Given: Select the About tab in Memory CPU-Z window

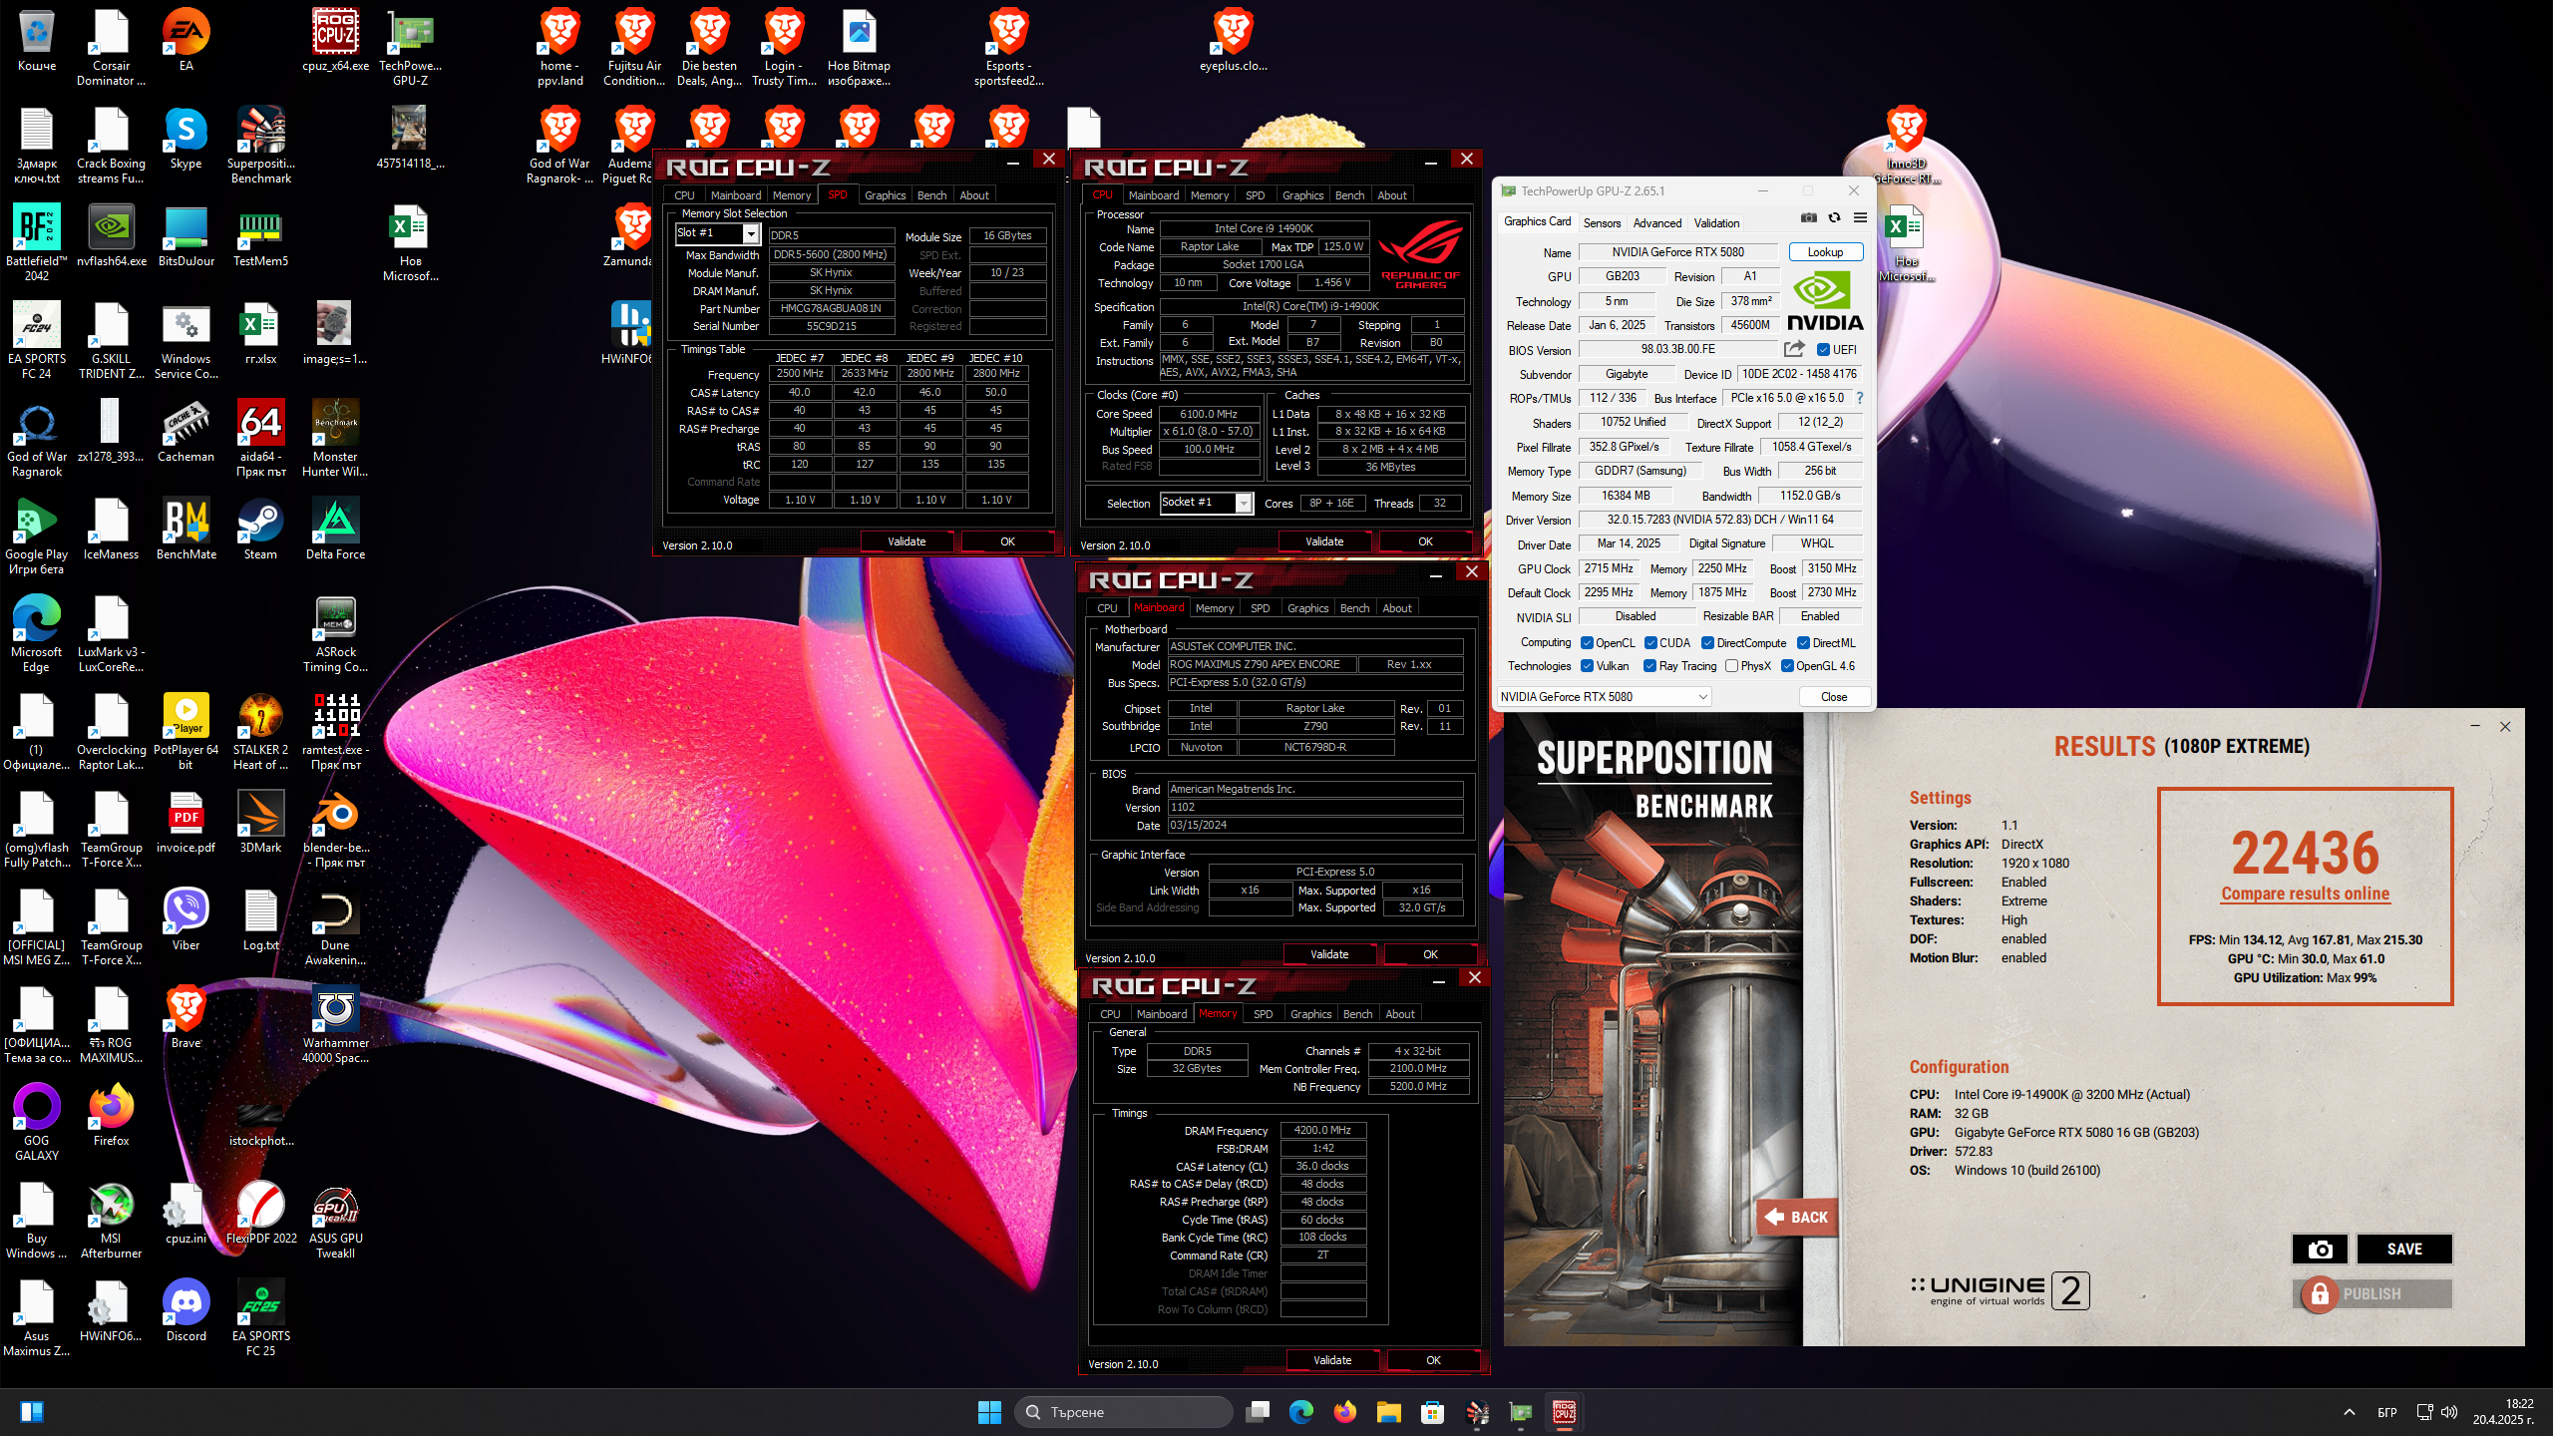Looking at the screenshot, I should 1400,1014.
